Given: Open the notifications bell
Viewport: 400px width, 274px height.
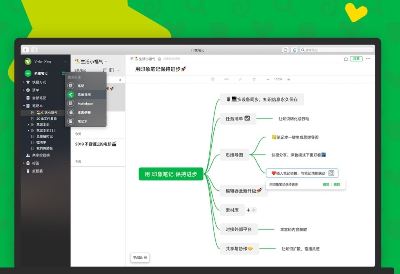Looking at the screenshot, I should [295, 50].
